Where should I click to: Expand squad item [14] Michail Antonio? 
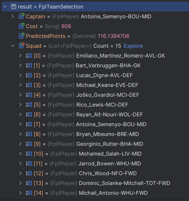[x=20, y=193]
